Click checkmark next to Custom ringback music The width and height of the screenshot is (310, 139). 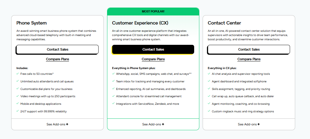[x=209, y=111]
